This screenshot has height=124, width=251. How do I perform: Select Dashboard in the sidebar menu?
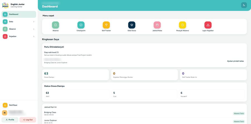[19, 14]
